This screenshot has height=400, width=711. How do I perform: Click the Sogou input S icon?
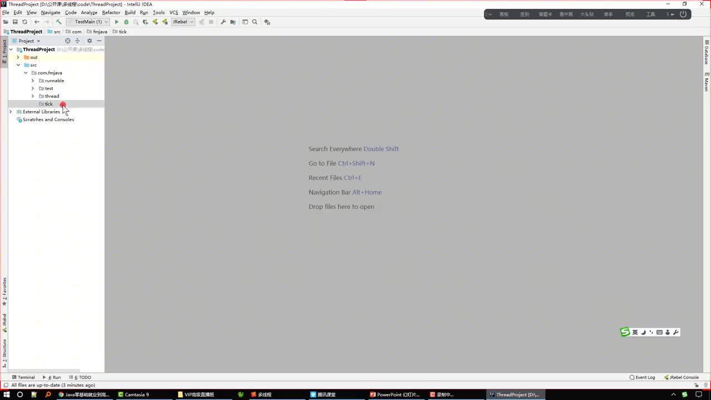coord(625,332)
